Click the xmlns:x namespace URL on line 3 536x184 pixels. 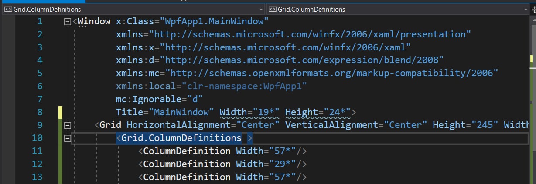(x=285, y=47)
